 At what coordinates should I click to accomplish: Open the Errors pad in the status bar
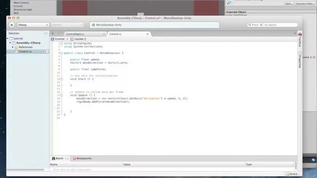coord(292,174)
